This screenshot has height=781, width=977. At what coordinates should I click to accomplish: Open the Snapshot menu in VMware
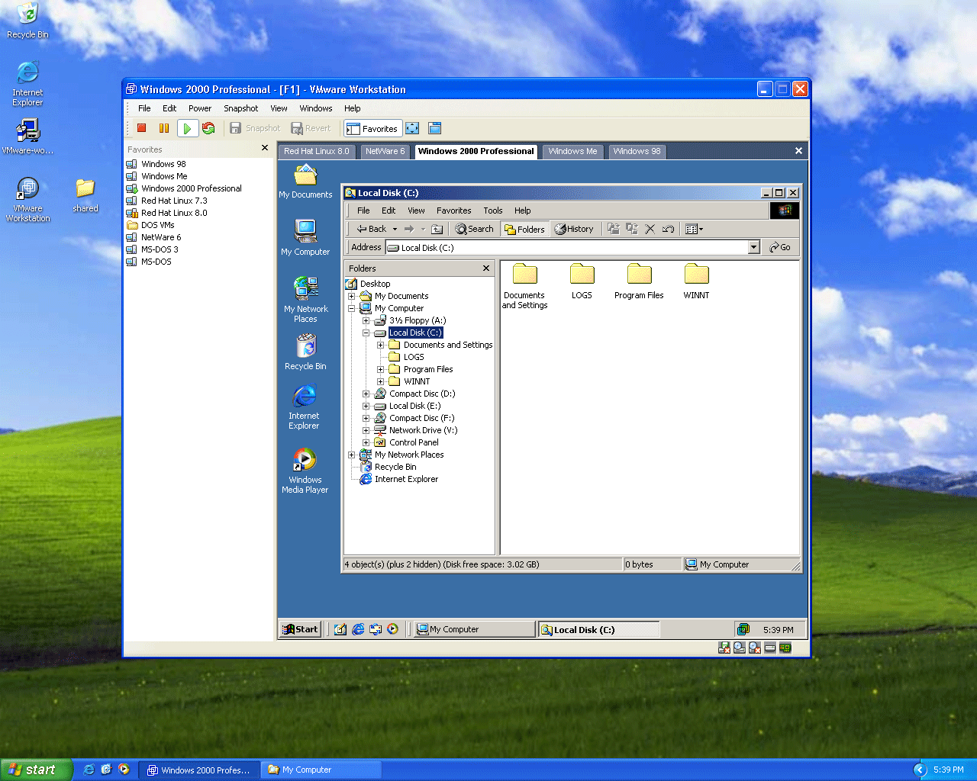click(241, 108)
